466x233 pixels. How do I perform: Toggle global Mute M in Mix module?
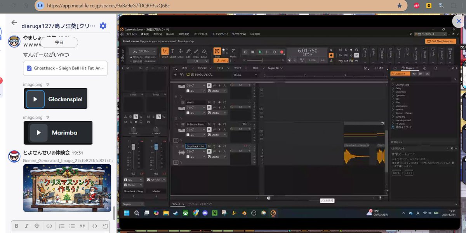340,50
